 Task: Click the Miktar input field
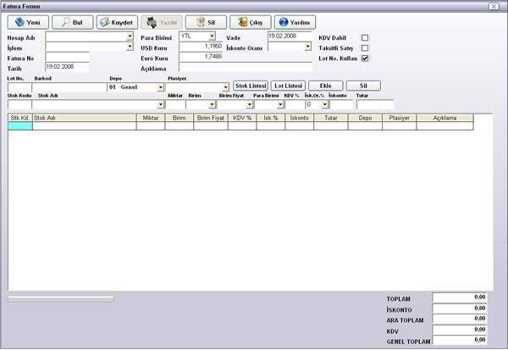[x=175, y=104]
